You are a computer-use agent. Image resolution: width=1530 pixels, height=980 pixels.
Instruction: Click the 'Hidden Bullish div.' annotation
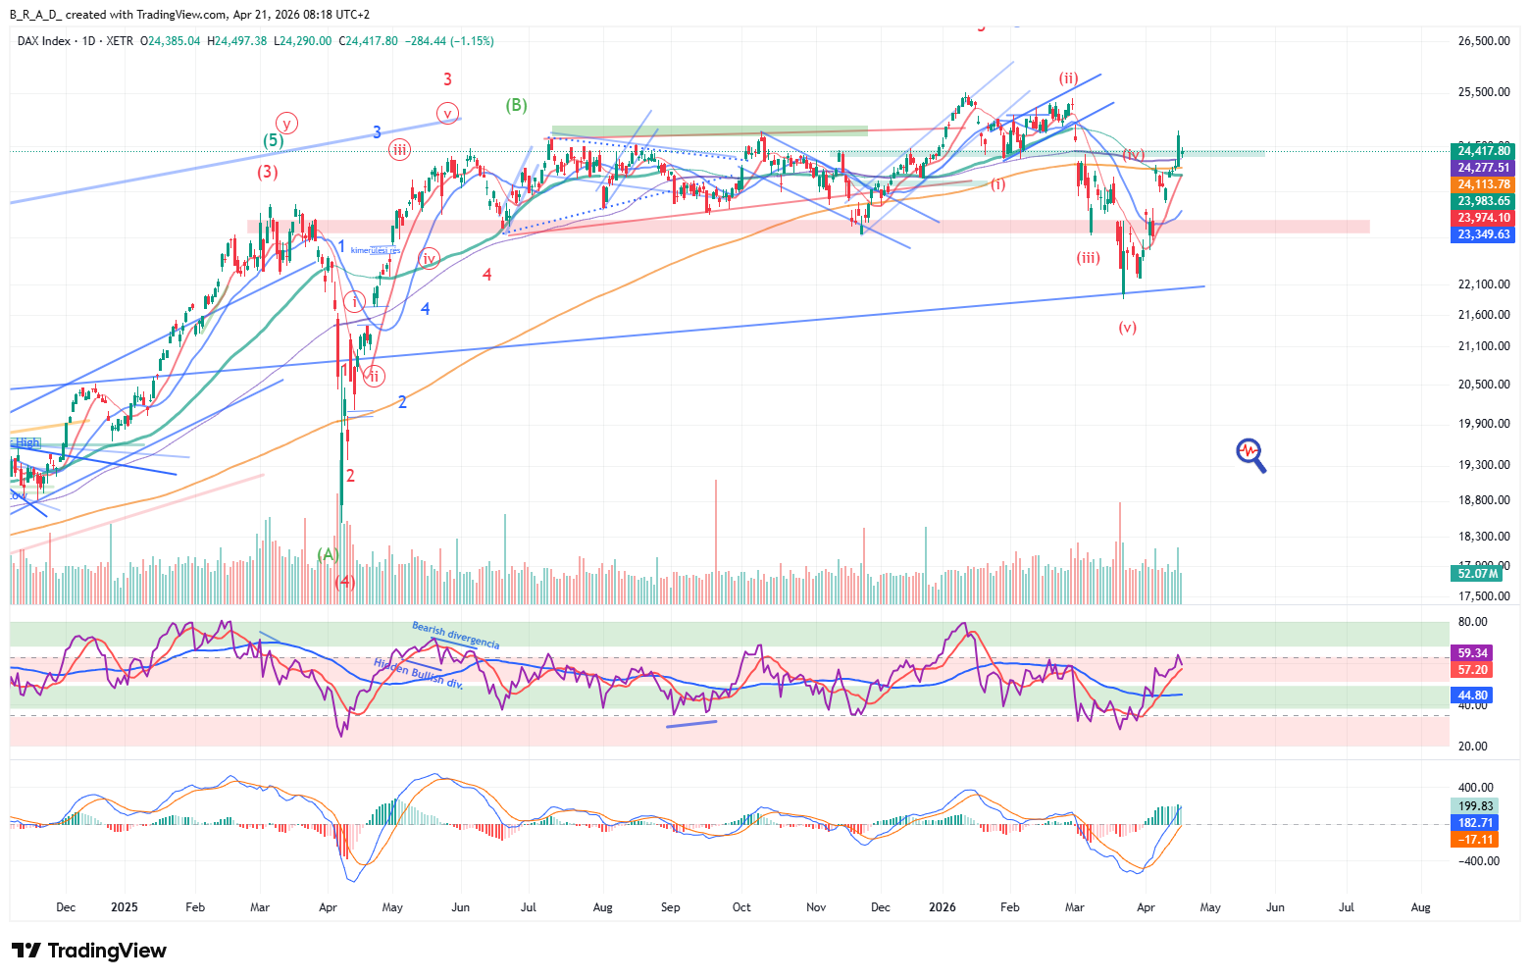coord(418,673)
